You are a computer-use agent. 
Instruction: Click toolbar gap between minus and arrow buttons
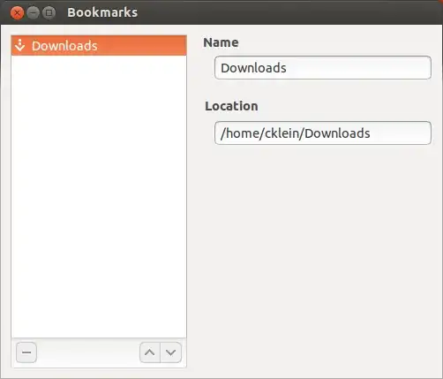[x=88, y=352]
